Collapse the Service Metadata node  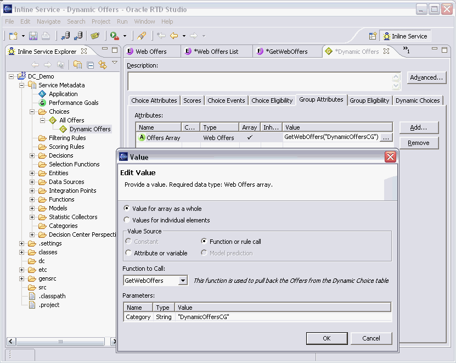pyautogui.click(x=21, y=85)
